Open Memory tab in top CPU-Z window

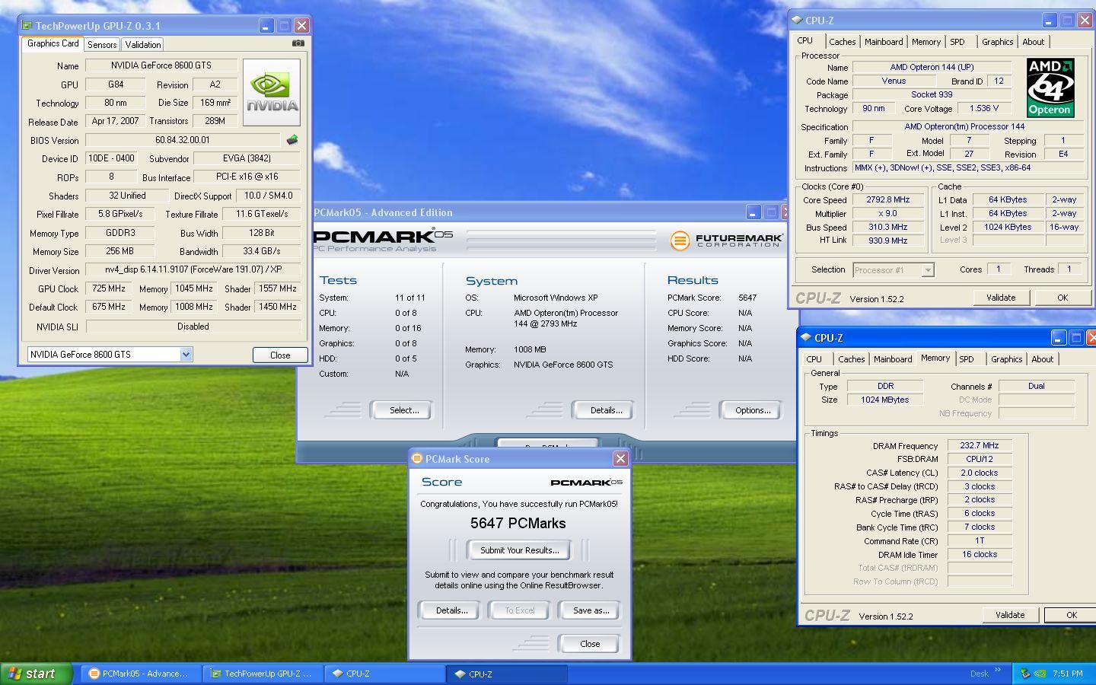(926, 42)
